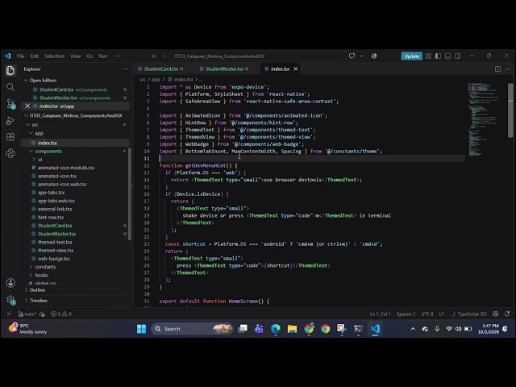Image resolution: width=516 pixels, height=387 pixels.
Task: Open the Python icon in activity bar
Action: (10, 153)
